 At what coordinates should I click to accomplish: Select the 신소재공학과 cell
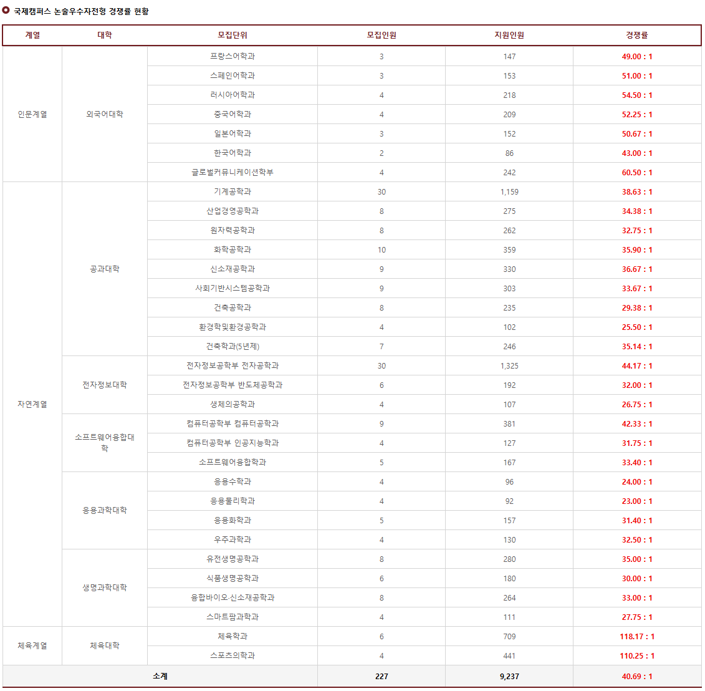tap(233, 269)
